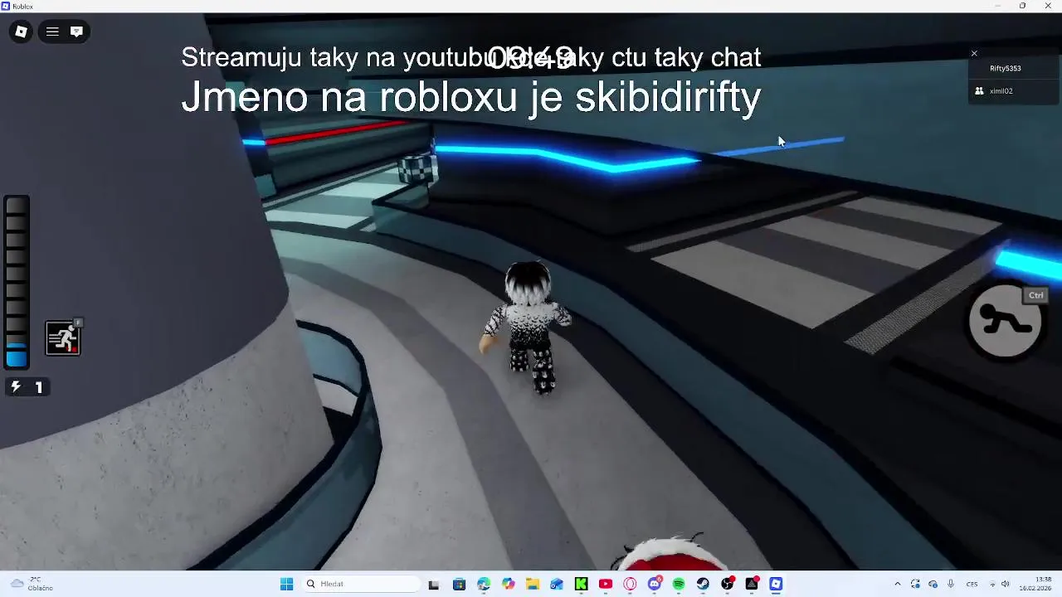Open Wi-Fi network tray icon
1062x597 pixels.
992,585
